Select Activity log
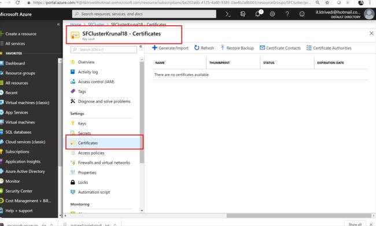Image resolution: width=376 pixels, height=226 pixels. (88, 72)
